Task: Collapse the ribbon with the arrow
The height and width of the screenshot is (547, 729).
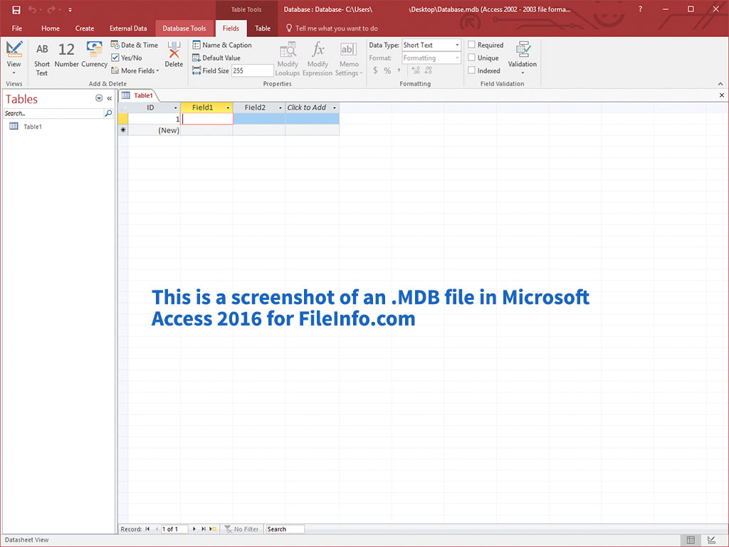Action: coord(720,84)
